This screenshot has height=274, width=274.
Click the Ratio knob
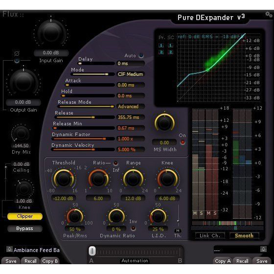tap(98, 179)
